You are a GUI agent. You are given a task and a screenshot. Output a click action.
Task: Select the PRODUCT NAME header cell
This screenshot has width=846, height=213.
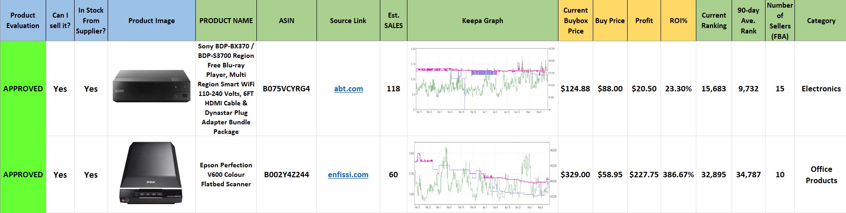[226, 21]
